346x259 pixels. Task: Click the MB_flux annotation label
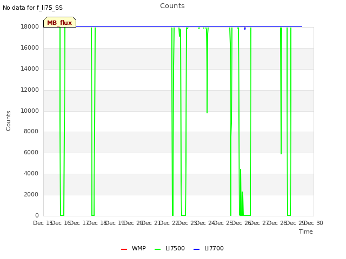[x=59, y=22]
